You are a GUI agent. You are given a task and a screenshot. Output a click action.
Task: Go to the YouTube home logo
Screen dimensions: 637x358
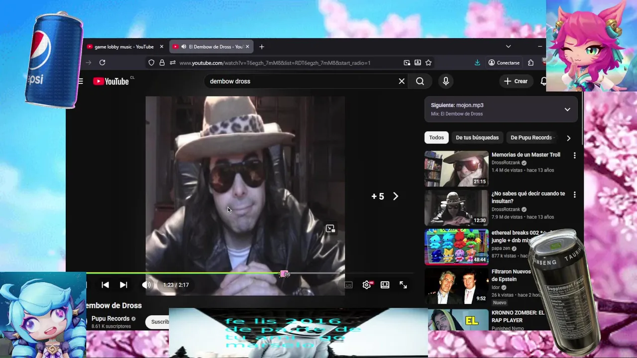coord(111,81)
